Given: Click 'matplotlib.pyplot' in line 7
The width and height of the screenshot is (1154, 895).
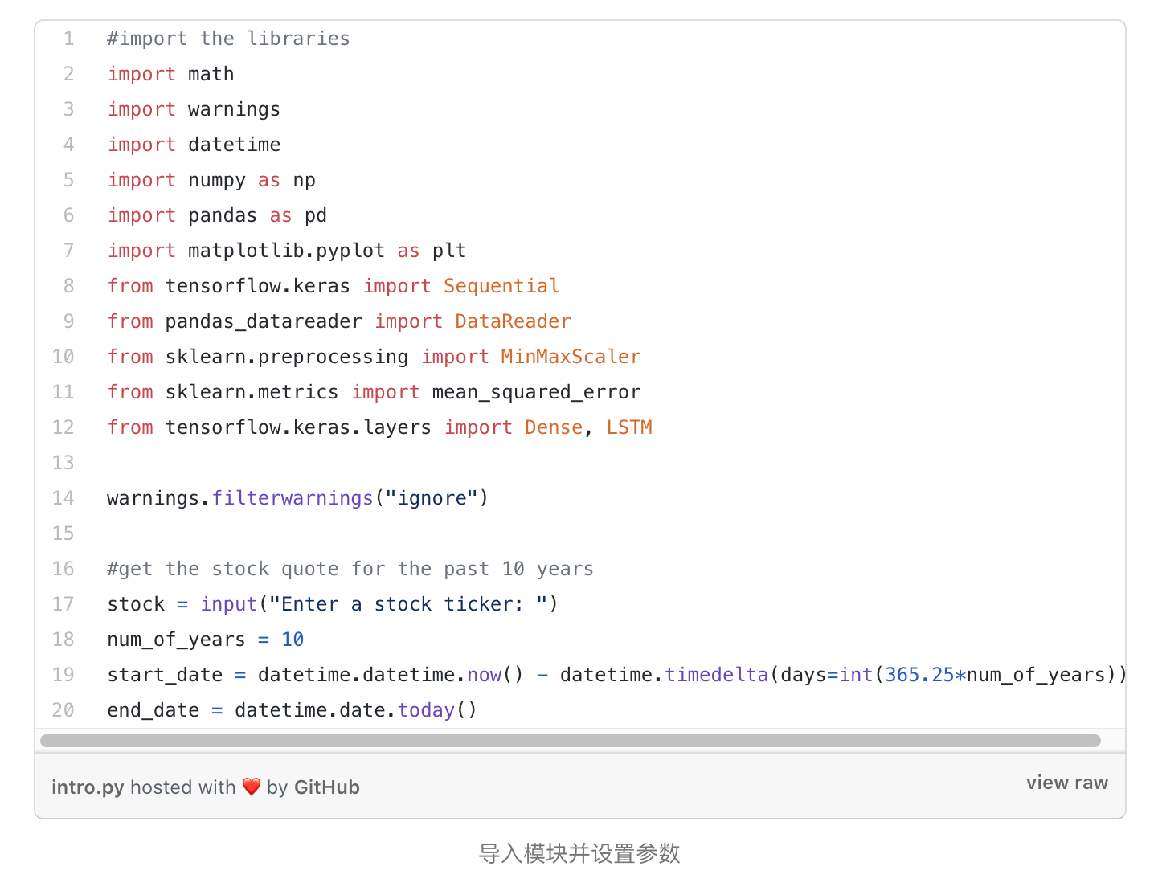Looking at the screenshot, I should click(287, 251).
